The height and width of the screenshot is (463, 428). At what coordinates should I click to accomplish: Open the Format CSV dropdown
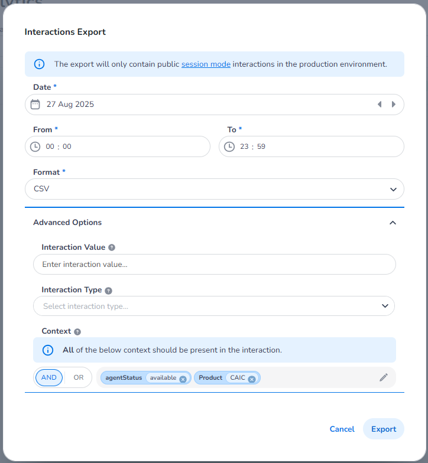point(214,189)
